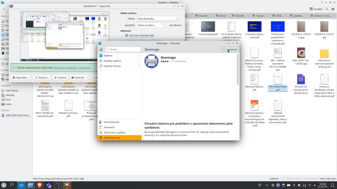The image size is (337, 189).
Task: Open Dolphin hamburger menu icon
Action: tap(333, 9)
